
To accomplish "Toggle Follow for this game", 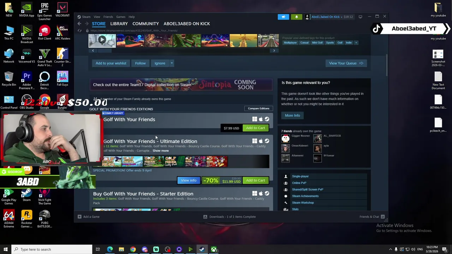I will click(x=140, y=63).
